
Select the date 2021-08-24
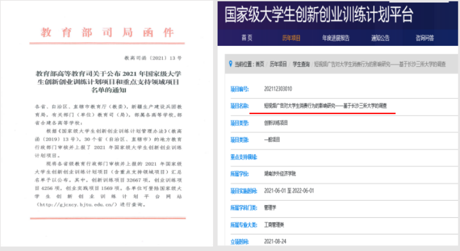point(275,242)
